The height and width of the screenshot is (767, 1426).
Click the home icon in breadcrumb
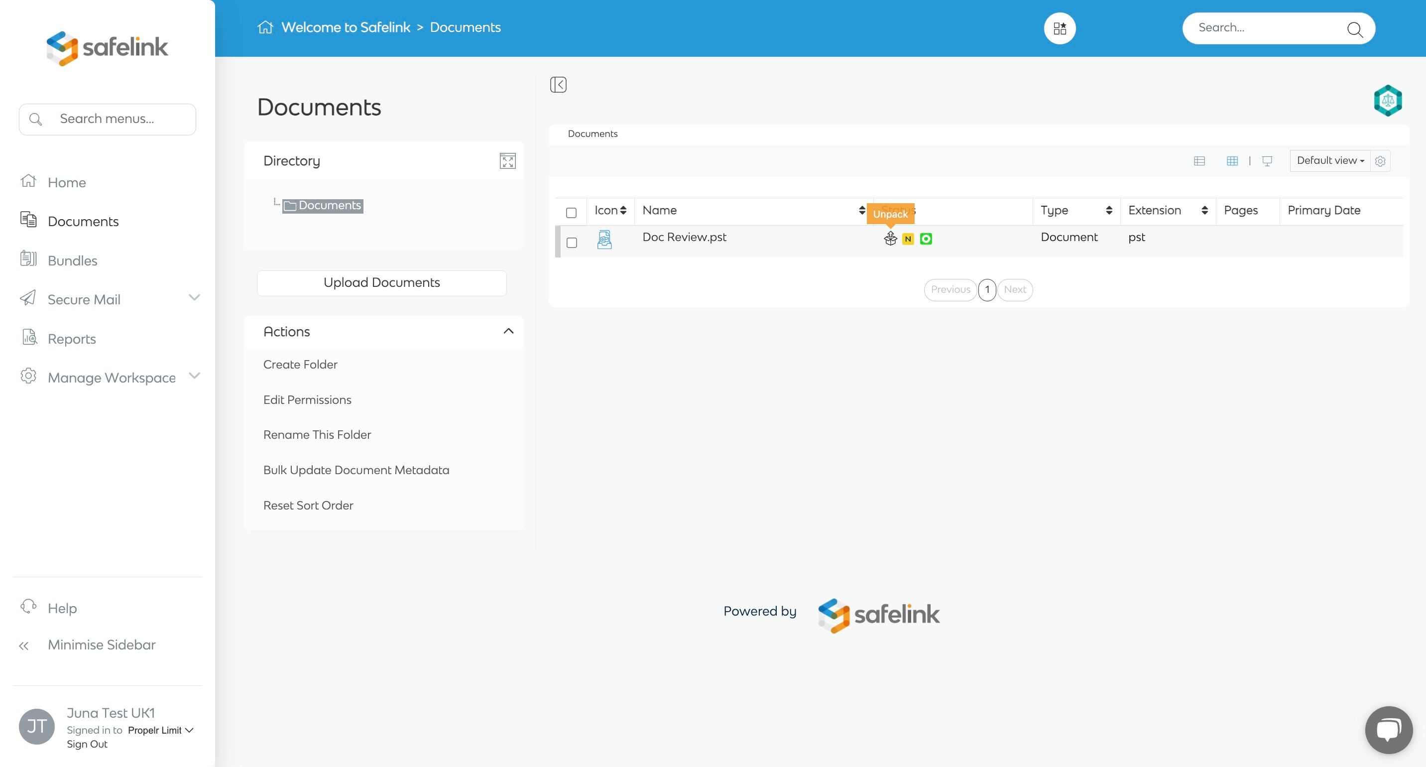[x=265, y=27]
